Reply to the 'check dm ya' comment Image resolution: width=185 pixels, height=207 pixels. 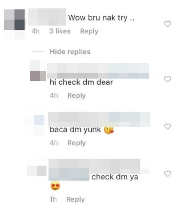pos(75,199)
